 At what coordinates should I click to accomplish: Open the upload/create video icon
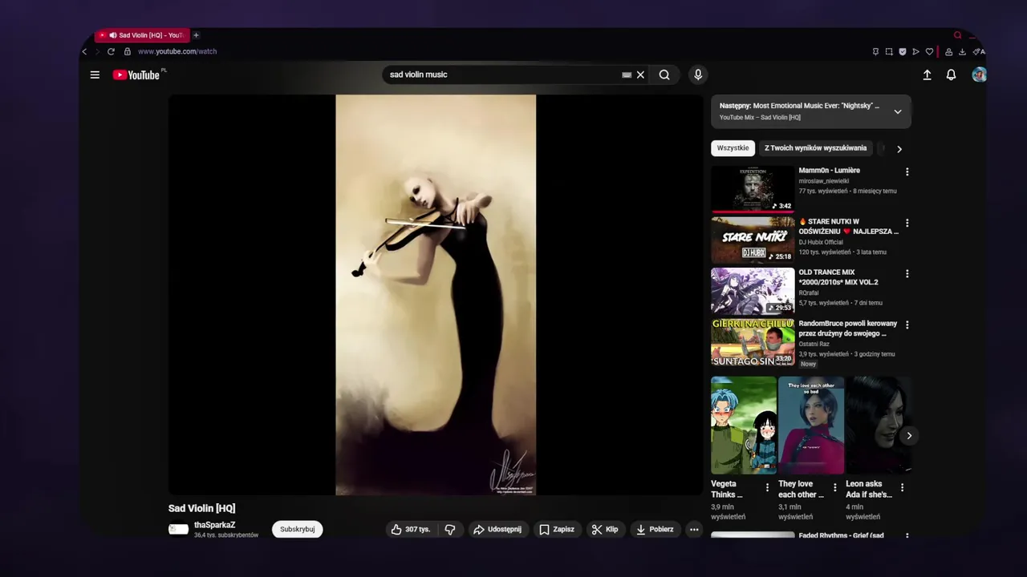click(x=927, y=75)
